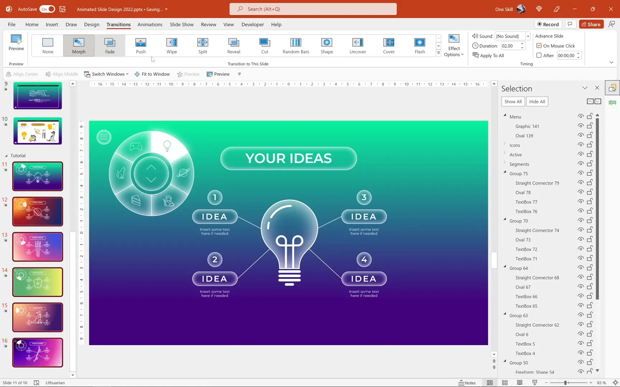Image resolution: width=620 pixels, height=387 pixels.
Task: Apply the Morph transition
Action: pyautogui.click(x=79, y=46)
